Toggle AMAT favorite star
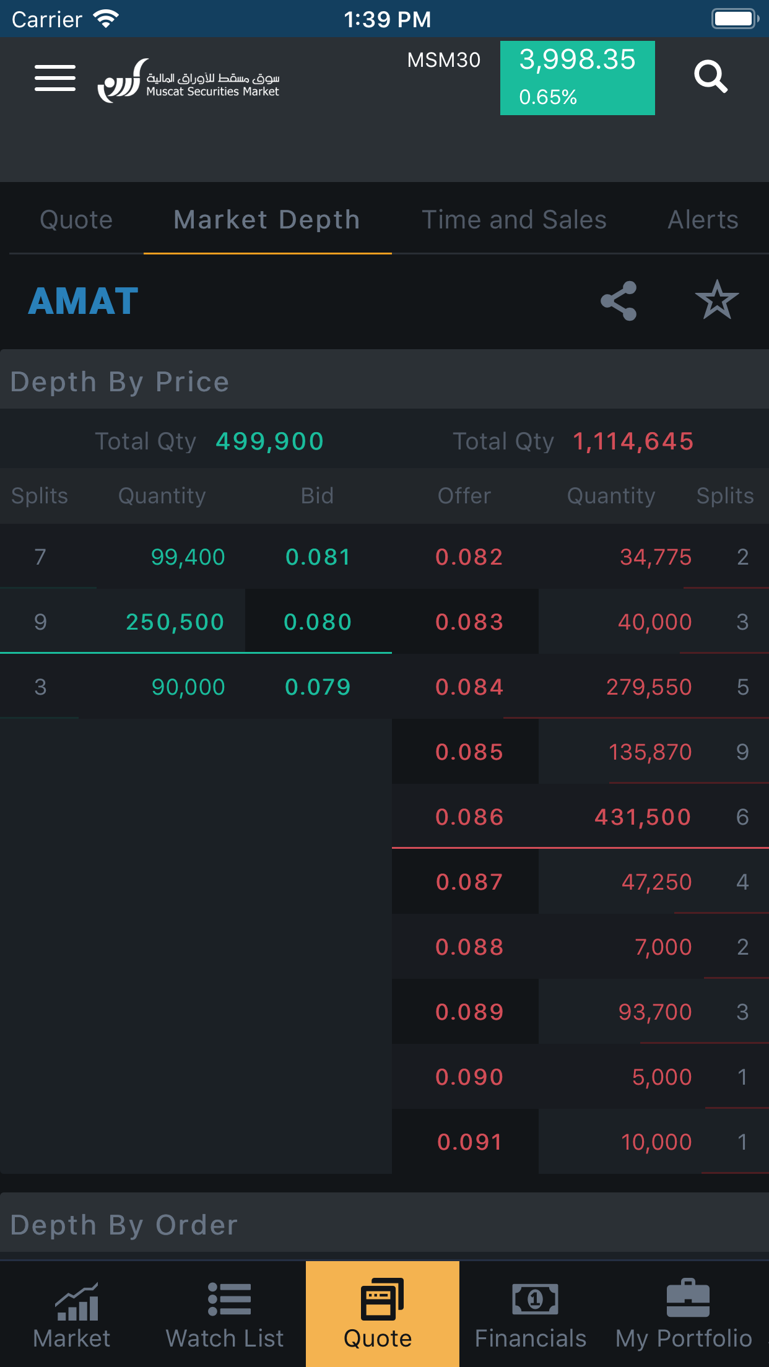The image size is (769, 1367). [x=717, y=301]
